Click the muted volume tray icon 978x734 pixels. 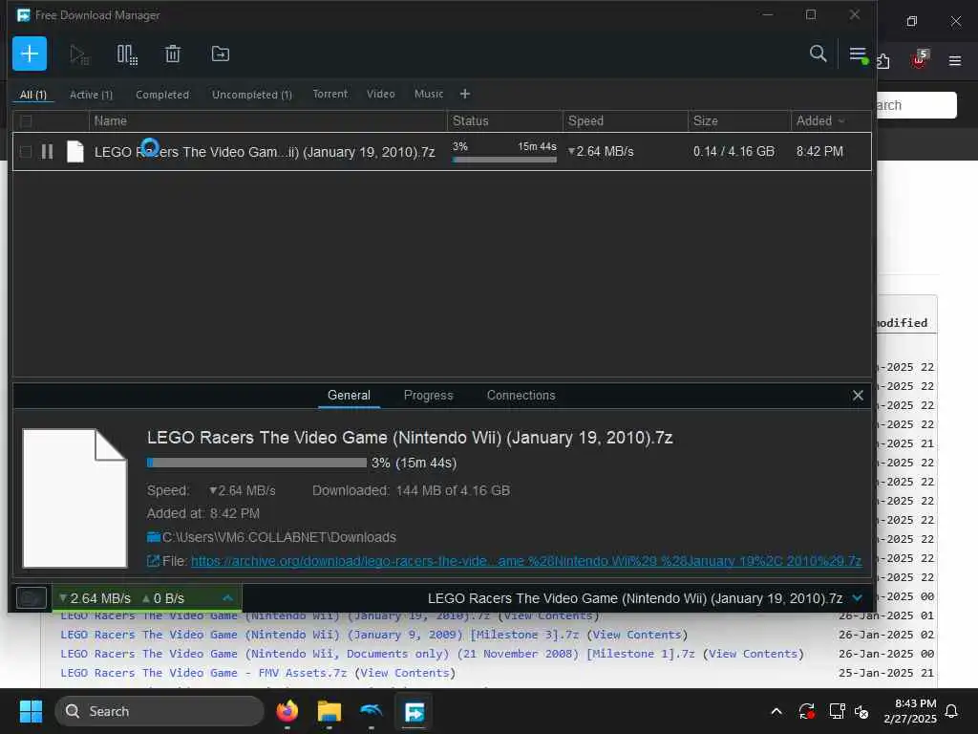(861, 711)
